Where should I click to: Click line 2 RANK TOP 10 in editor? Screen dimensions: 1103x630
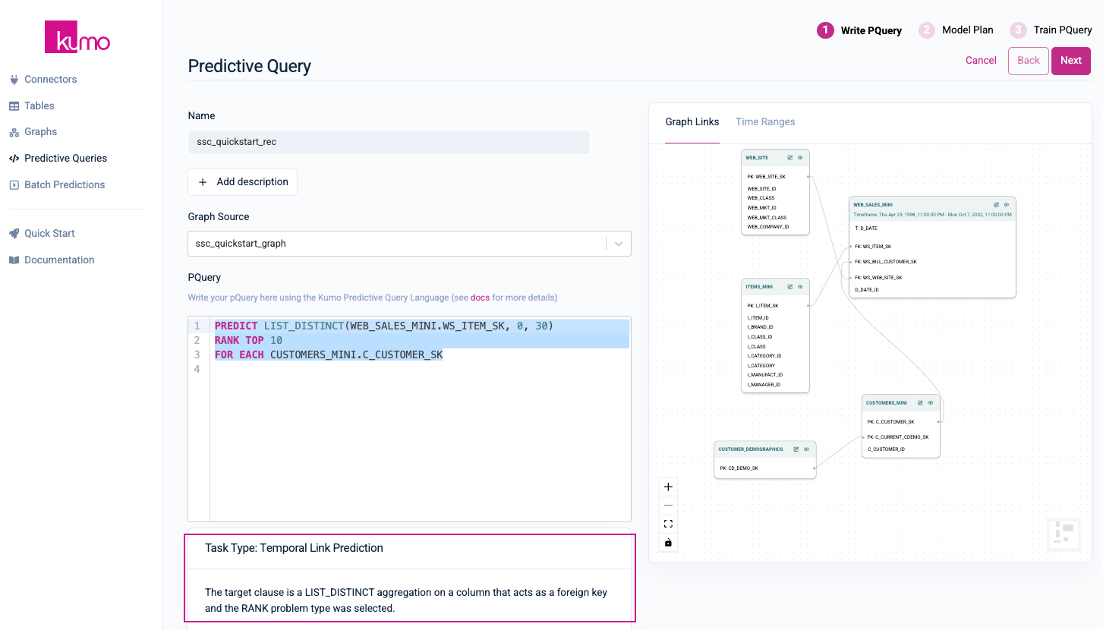coord(248,340)
